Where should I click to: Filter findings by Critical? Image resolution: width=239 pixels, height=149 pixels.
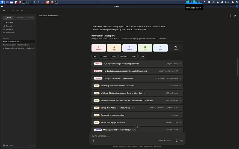pos(104,56)
